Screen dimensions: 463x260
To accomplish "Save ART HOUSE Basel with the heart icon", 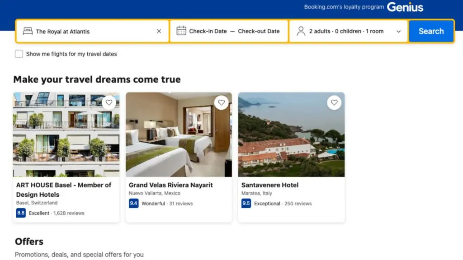I will 109,102.
